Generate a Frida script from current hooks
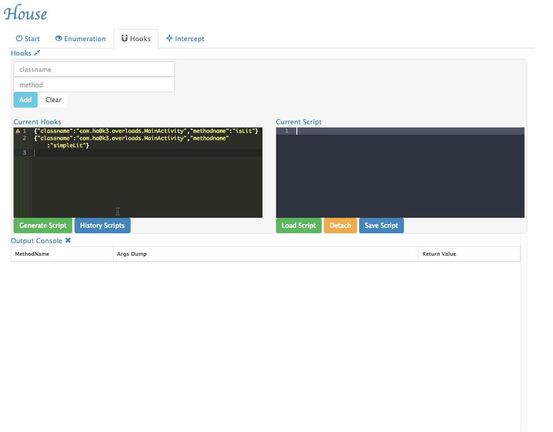 pos(42,225)
